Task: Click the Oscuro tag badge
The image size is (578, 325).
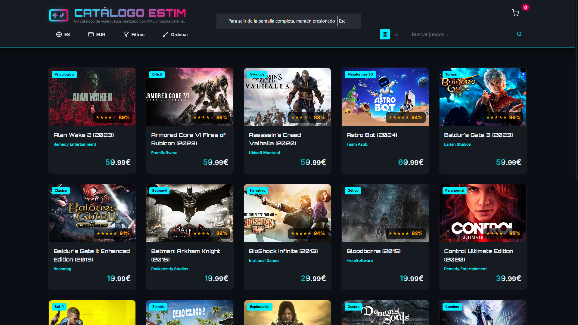Action: pyautogui.click(x=353, y=307)
